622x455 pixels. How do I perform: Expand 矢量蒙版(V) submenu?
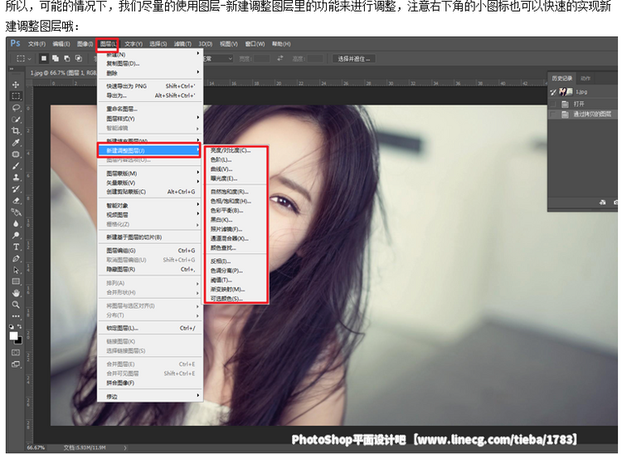(x=149, y=183)
